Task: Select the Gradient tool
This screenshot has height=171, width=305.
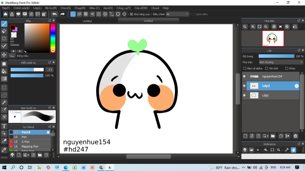Action: pyautogui.click(x=4, y=78)
